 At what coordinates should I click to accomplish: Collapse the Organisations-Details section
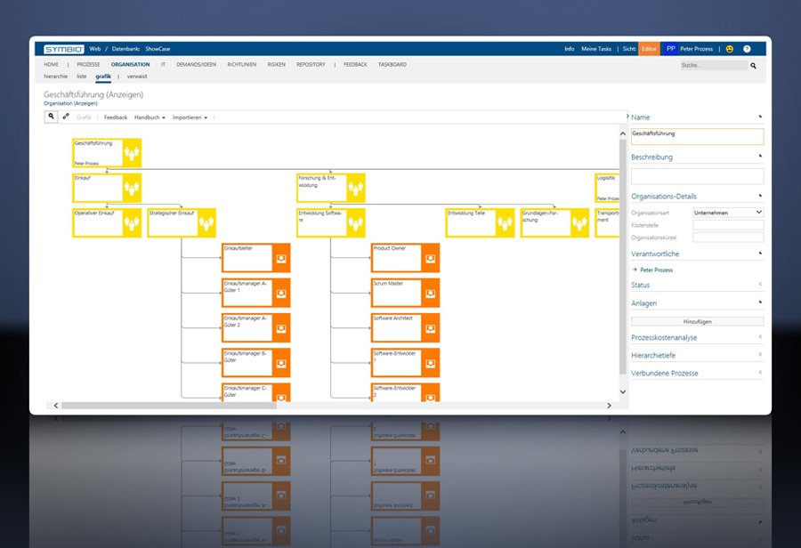(760, 196)
